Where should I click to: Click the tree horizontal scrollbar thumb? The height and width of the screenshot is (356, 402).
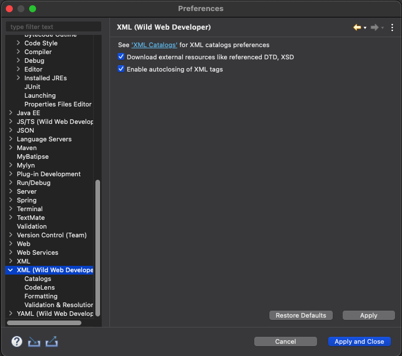(x=44, y=323)
